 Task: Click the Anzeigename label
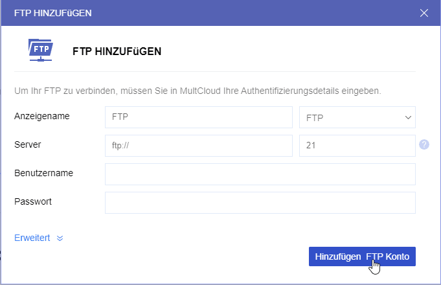[42, 117]
